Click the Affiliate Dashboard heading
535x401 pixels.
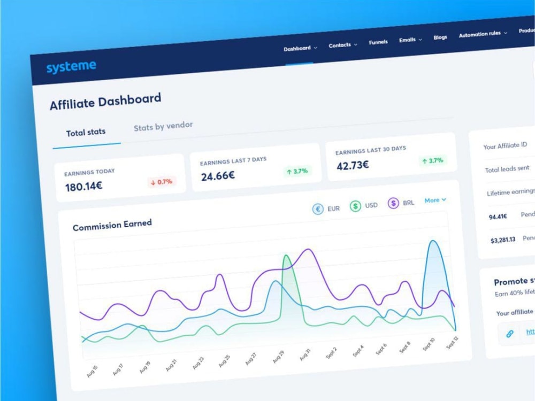pyautogui.click(x=105, y=101)
